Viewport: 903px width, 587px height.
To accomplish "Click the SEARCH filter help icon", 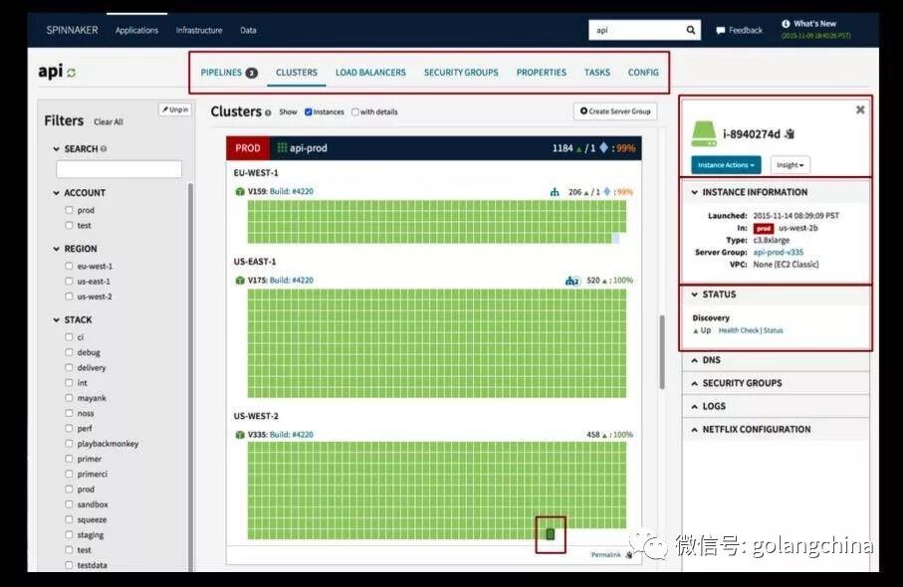I will [104, 148].
